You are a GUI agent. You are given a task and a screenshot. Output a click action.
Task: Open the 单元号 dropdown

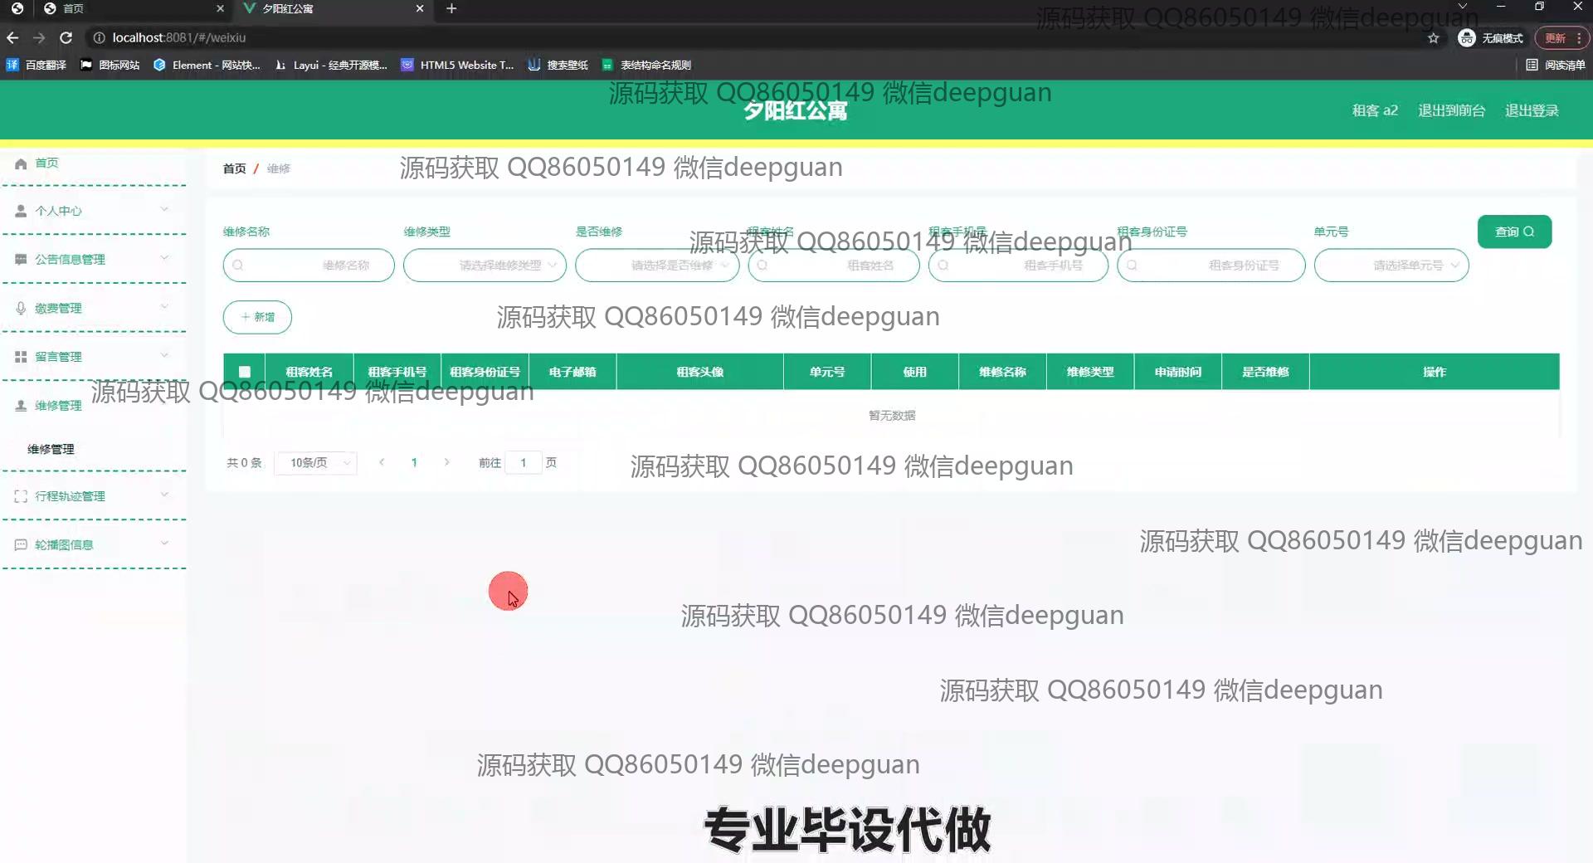pos(1391,266)
